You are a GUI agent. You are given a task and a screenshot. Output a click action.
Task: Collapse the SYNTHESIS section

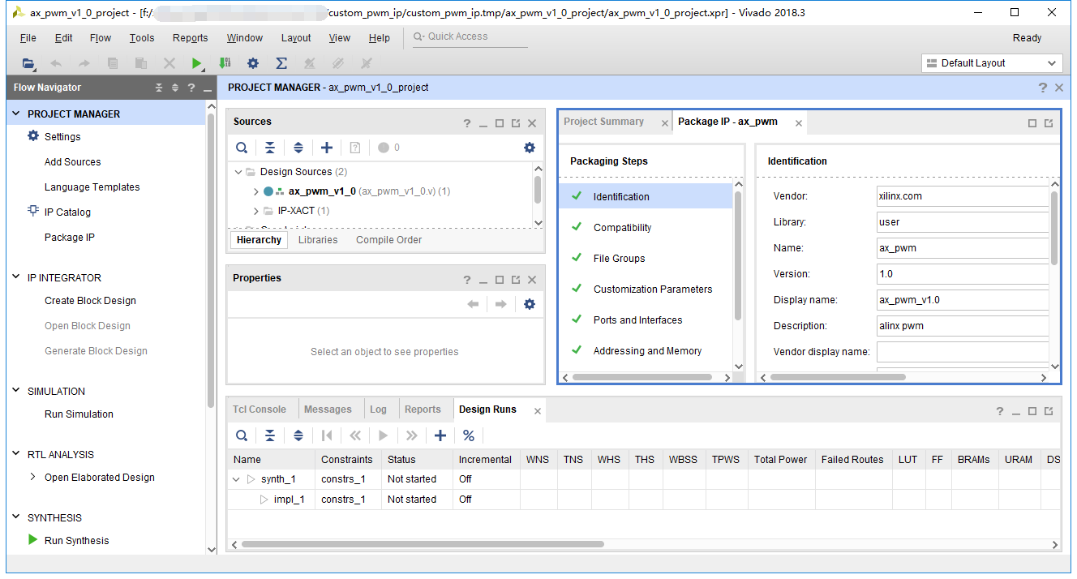16,517
